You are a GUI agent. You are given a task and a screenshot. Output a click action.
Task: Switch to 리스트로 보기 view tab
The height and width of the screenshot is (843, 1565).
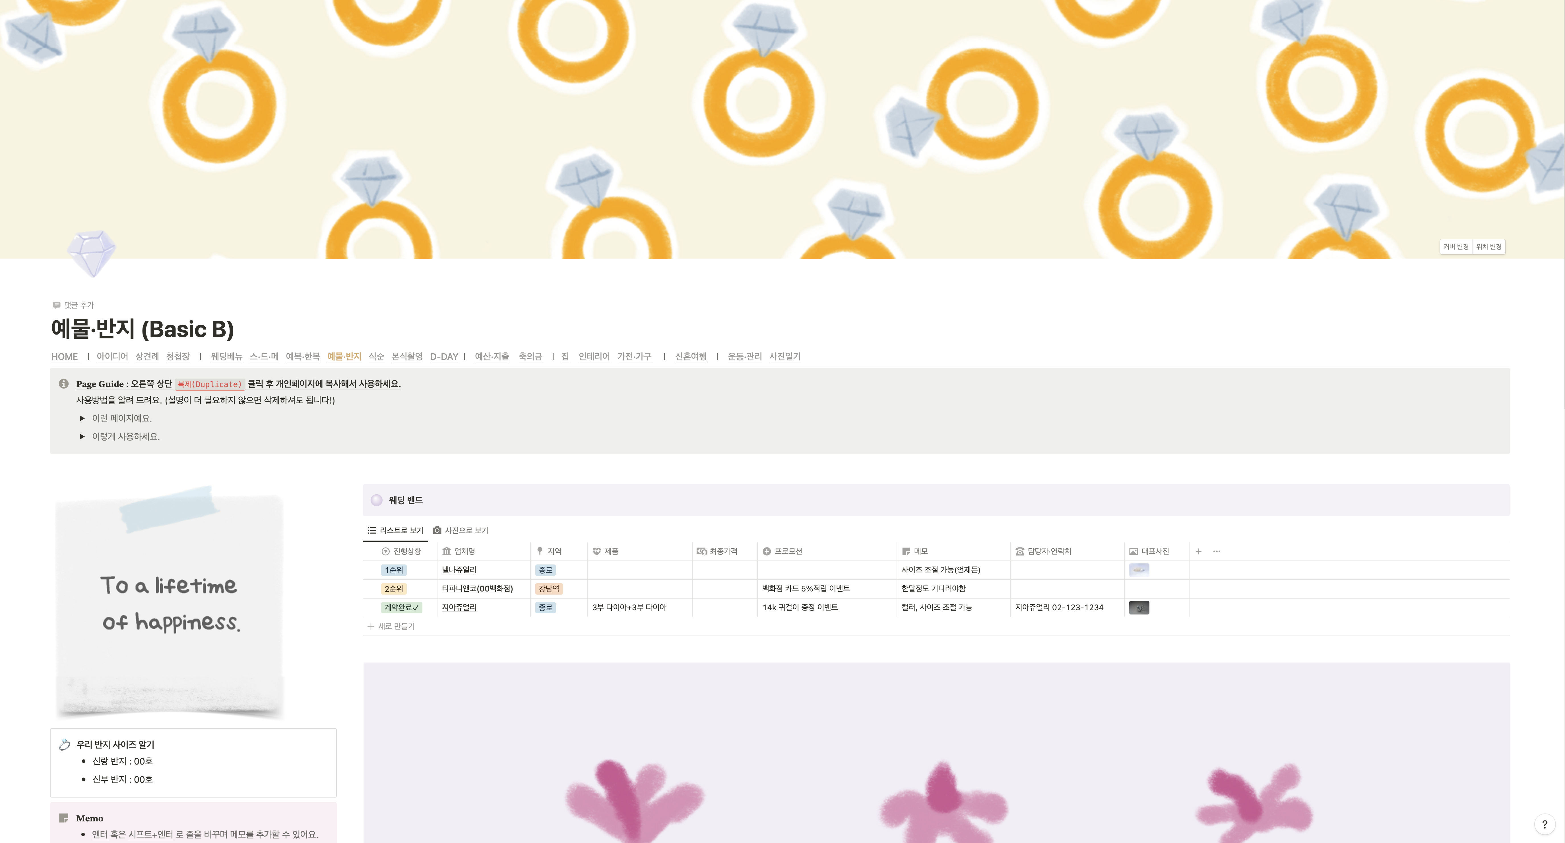point(395,530)
